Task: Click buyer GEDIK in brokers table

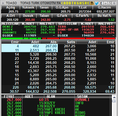Action: point(8,30)
